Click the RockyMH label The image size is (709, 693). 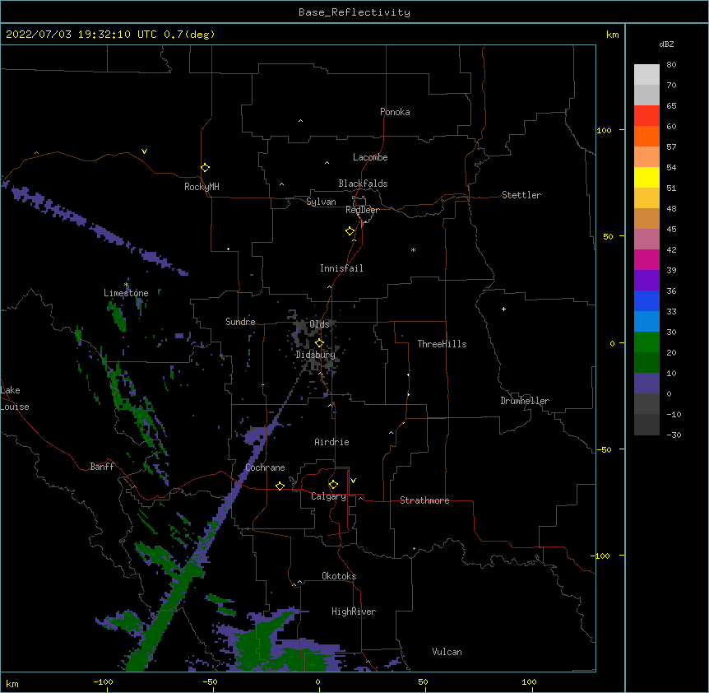click(202, 187)
